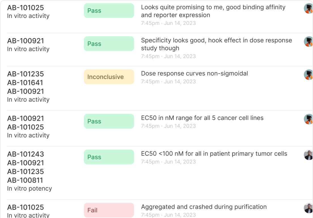Open the Inconclusive status badge

pyautogui.click(x=109, y=77)
